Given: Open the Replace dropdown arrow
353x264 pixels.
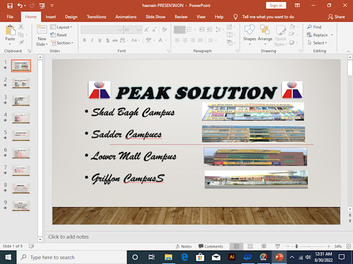Looking at the screenshot, I should pos(332,35).
